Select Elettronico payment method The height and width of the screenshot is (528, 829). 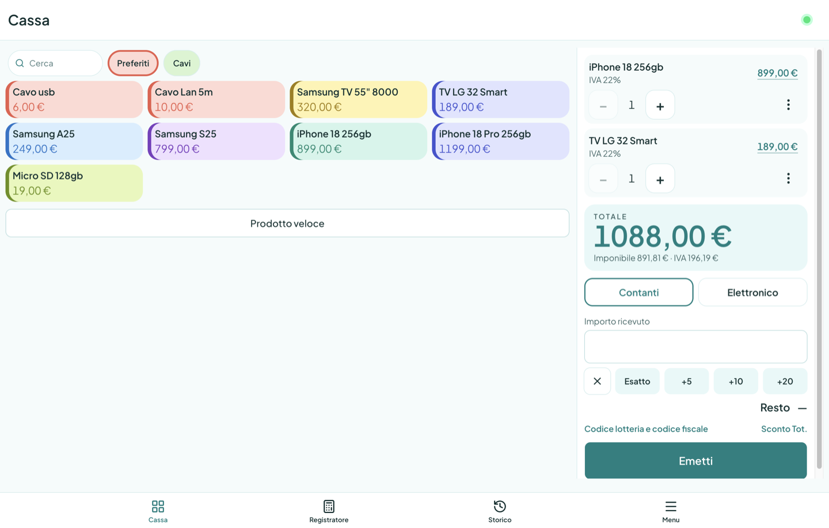752,292
